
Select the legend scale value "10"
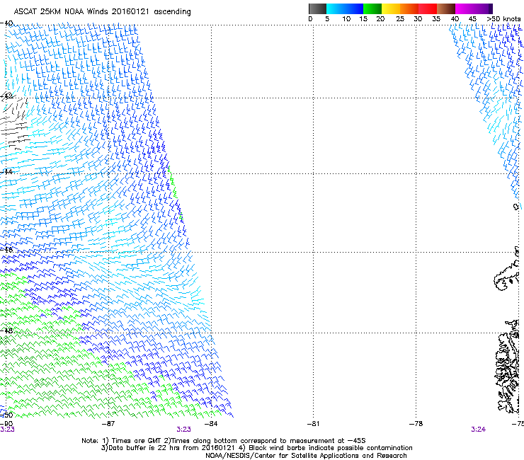coord(346,19)
